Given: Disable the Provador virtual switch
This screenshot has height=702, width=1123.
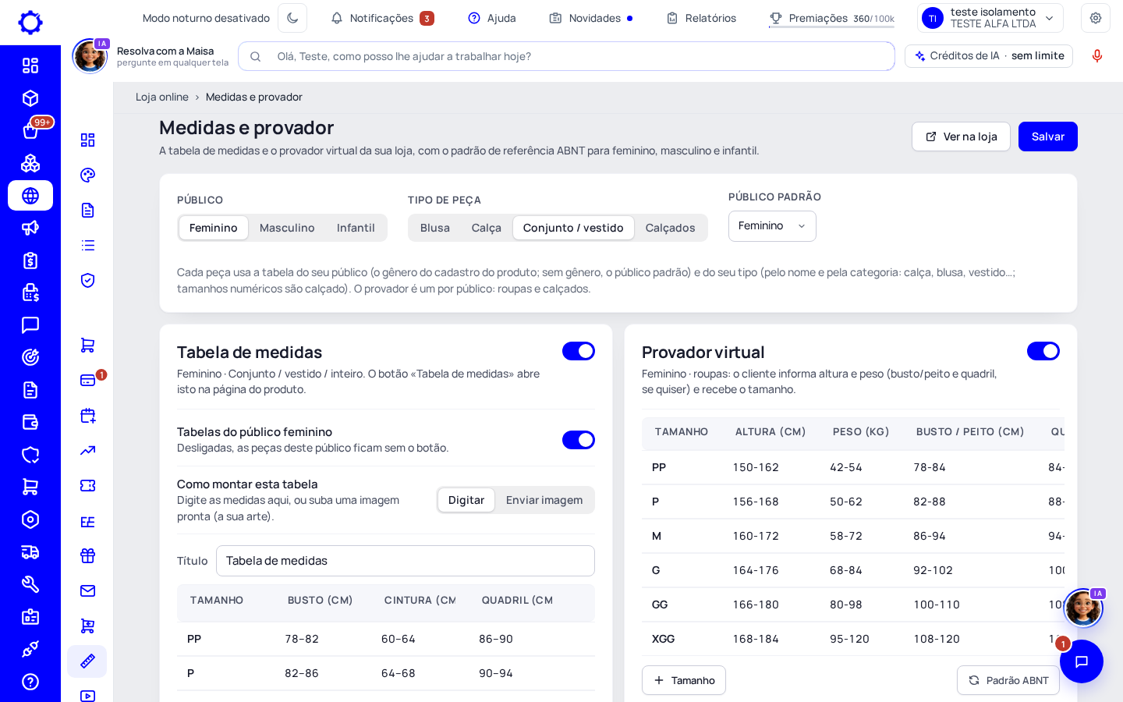Looking at the screenshot, I should (x=1043, y=351).
